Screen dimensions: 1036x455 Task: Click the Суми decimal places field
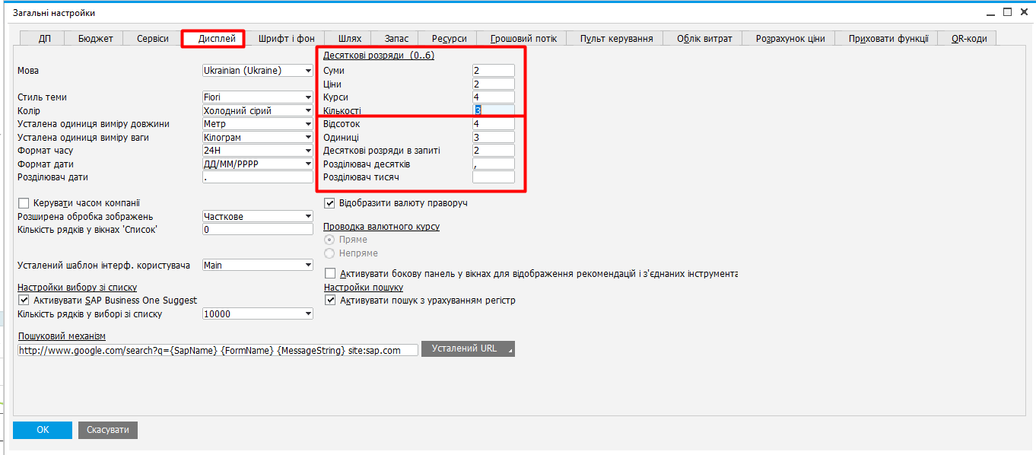[x=493, y=71]
